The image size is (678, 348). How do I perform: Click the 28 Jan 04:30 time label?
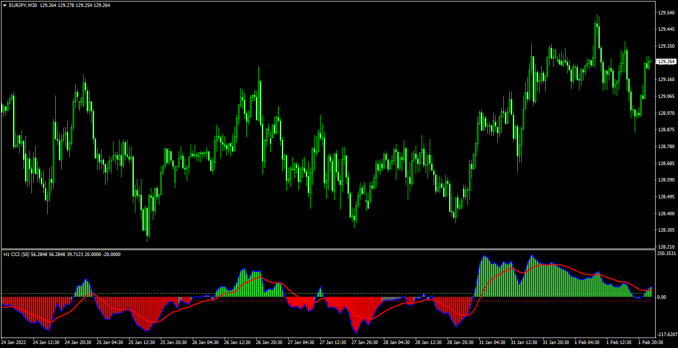397,343
